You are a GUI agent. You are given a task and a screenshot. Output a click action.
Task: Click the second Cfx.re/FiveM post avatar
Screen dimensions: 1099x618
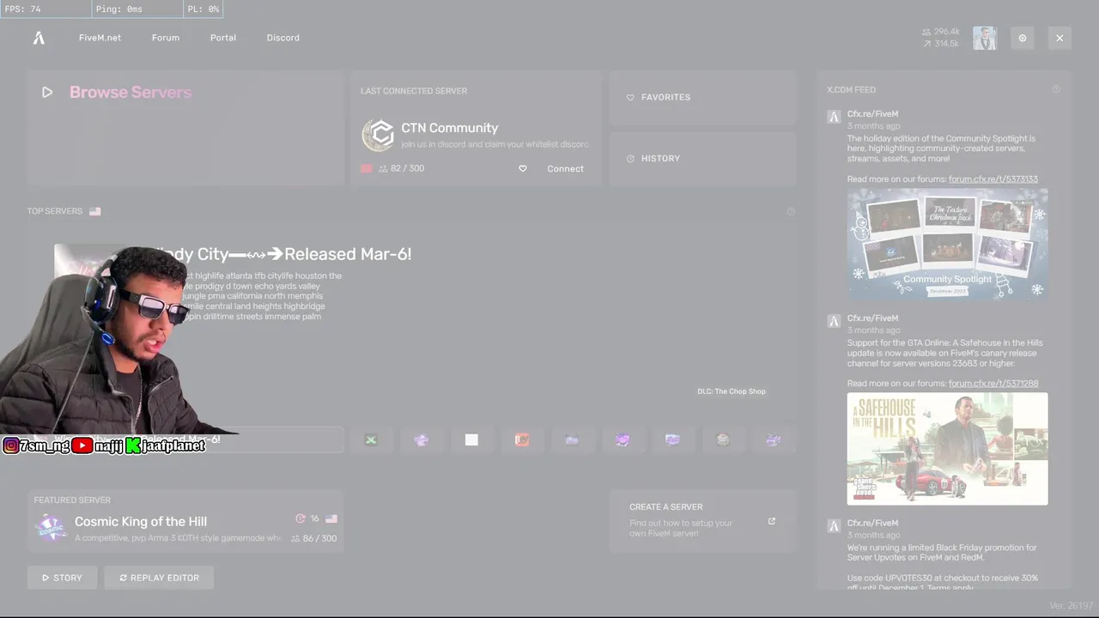[x=834, y=321]
